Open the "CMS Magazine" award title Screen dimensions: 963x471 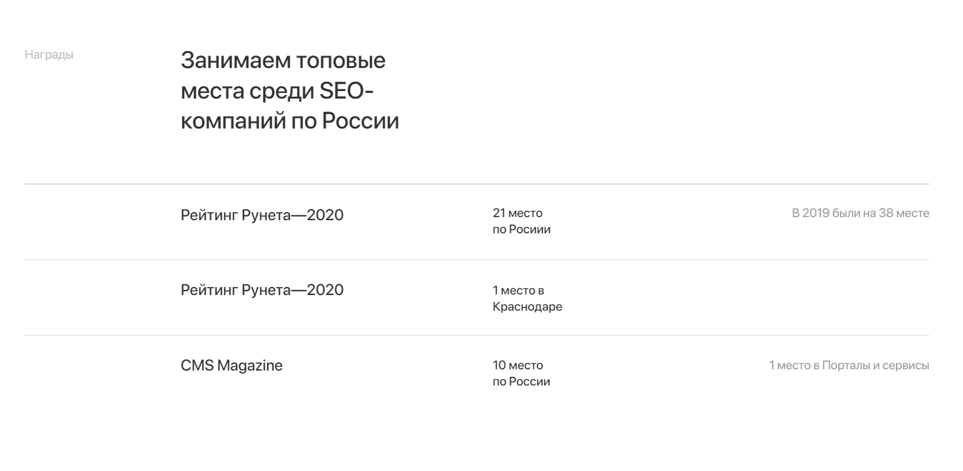[232, 366]
